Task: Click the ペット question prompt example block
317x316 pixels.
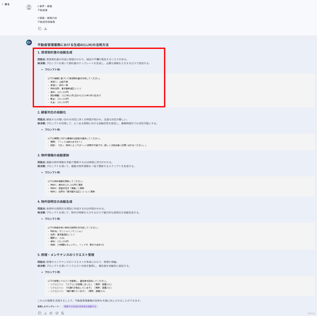Action: [x=180, y=142]
